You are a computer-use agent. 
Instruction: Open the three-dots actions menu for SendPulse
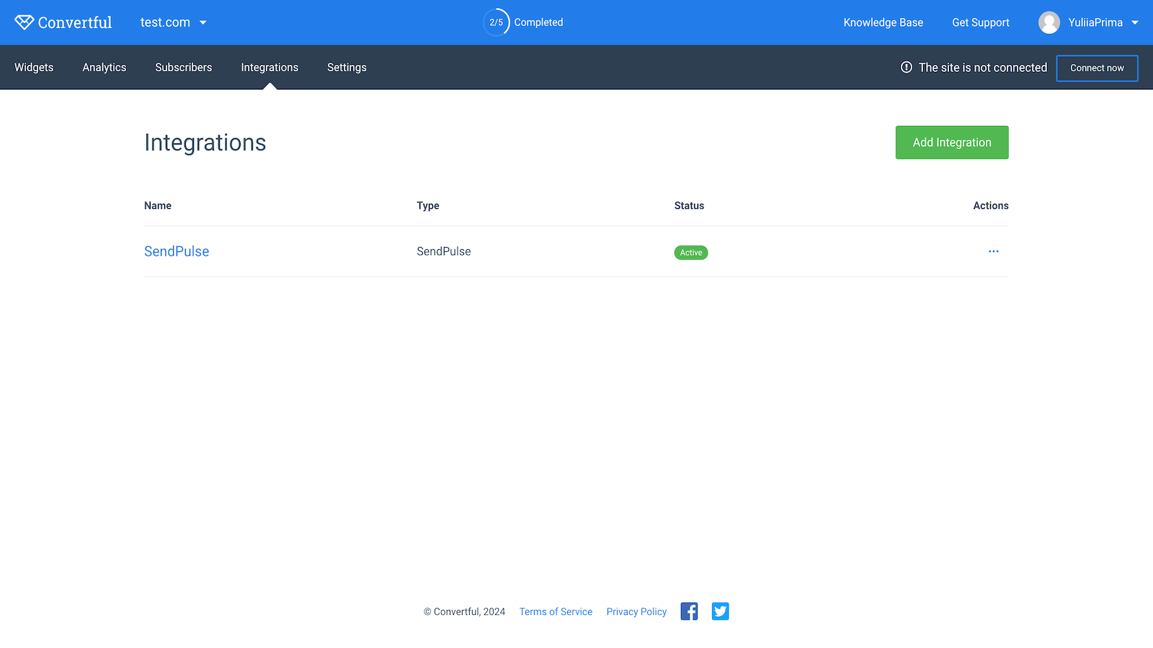tap(993, 251)
